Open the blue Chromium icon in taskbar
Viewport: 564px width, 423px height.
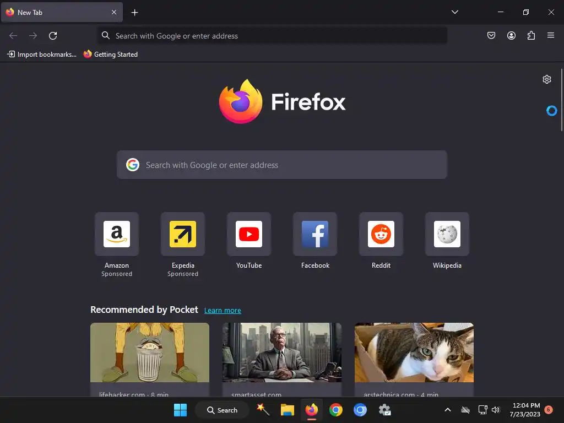point(360,410)
